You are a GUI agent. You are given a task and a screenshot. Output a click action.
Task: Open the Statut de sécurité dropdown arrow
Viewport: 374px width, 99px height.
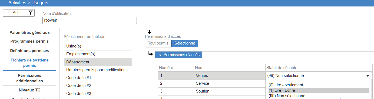tap(368, 76)
